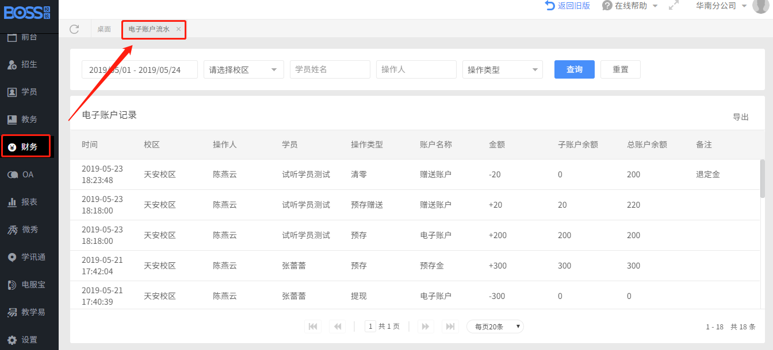Click the table vertical scrollbar

point(763,178)
